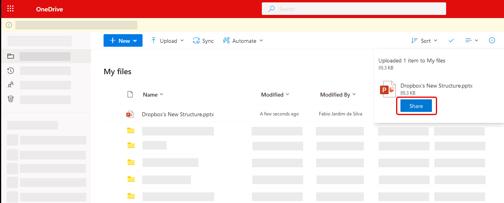Open Recent via clock icon in sidebar

click(11, 71)
